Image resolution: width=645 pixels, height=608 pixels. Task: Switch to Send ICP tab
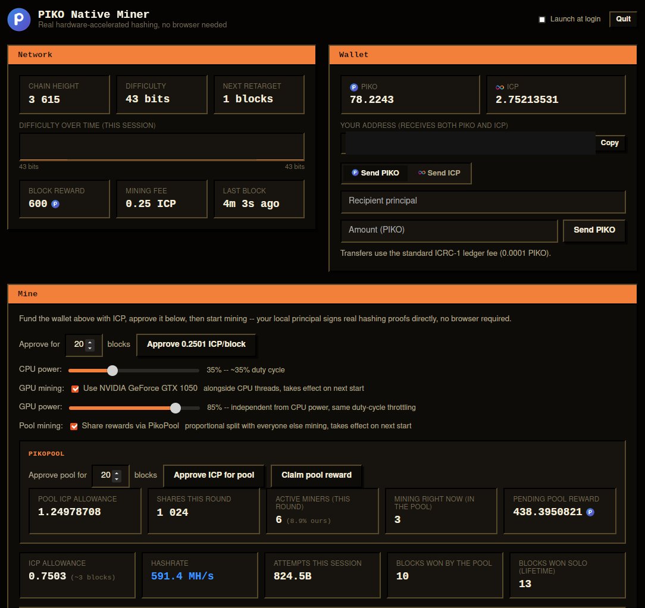[x=439, y=173]
